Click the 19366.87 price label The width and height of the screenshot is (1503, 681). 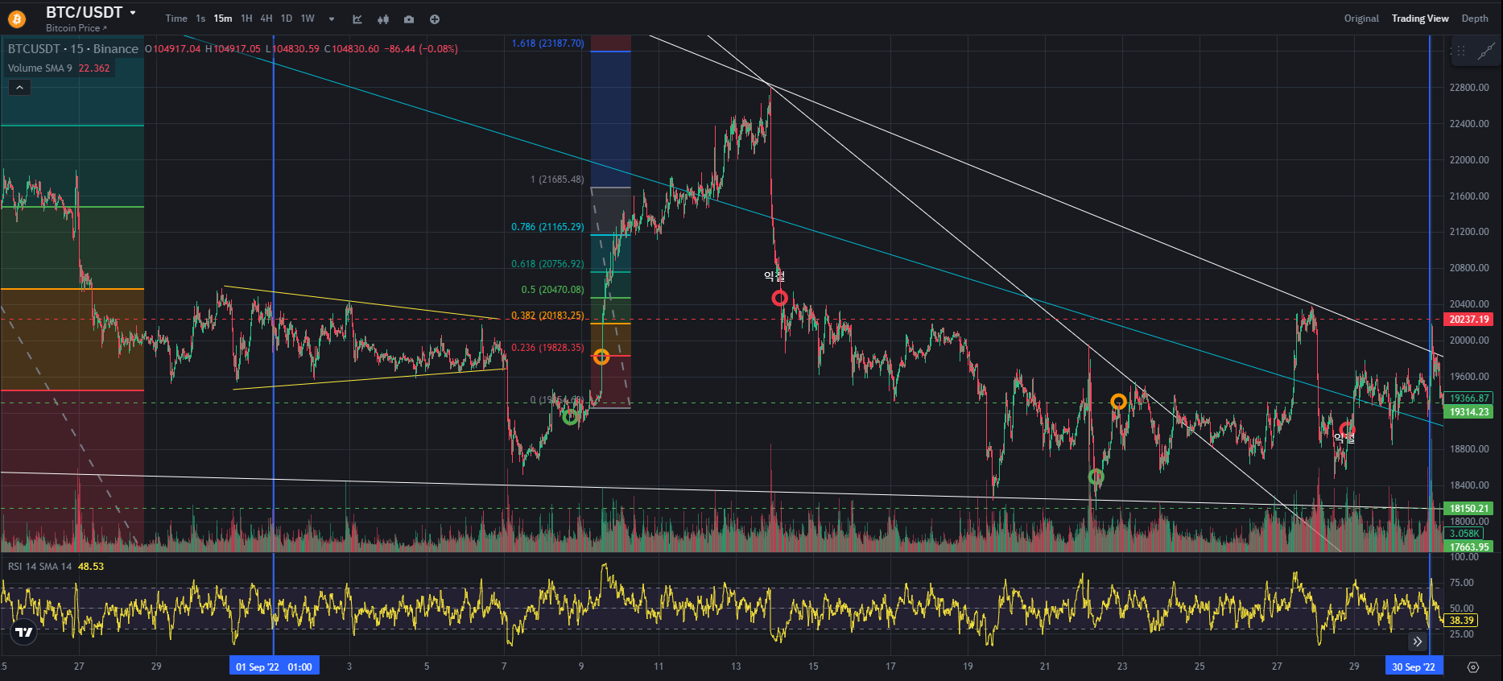click(1469, 398)
